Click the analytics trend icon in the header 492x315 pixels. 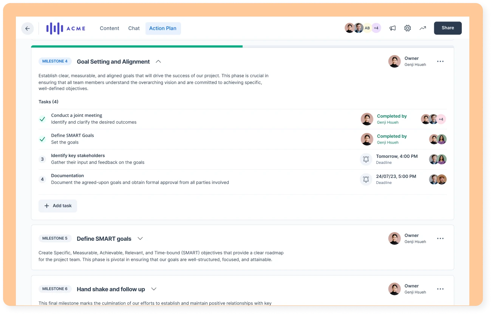click(x=422, y=28)
